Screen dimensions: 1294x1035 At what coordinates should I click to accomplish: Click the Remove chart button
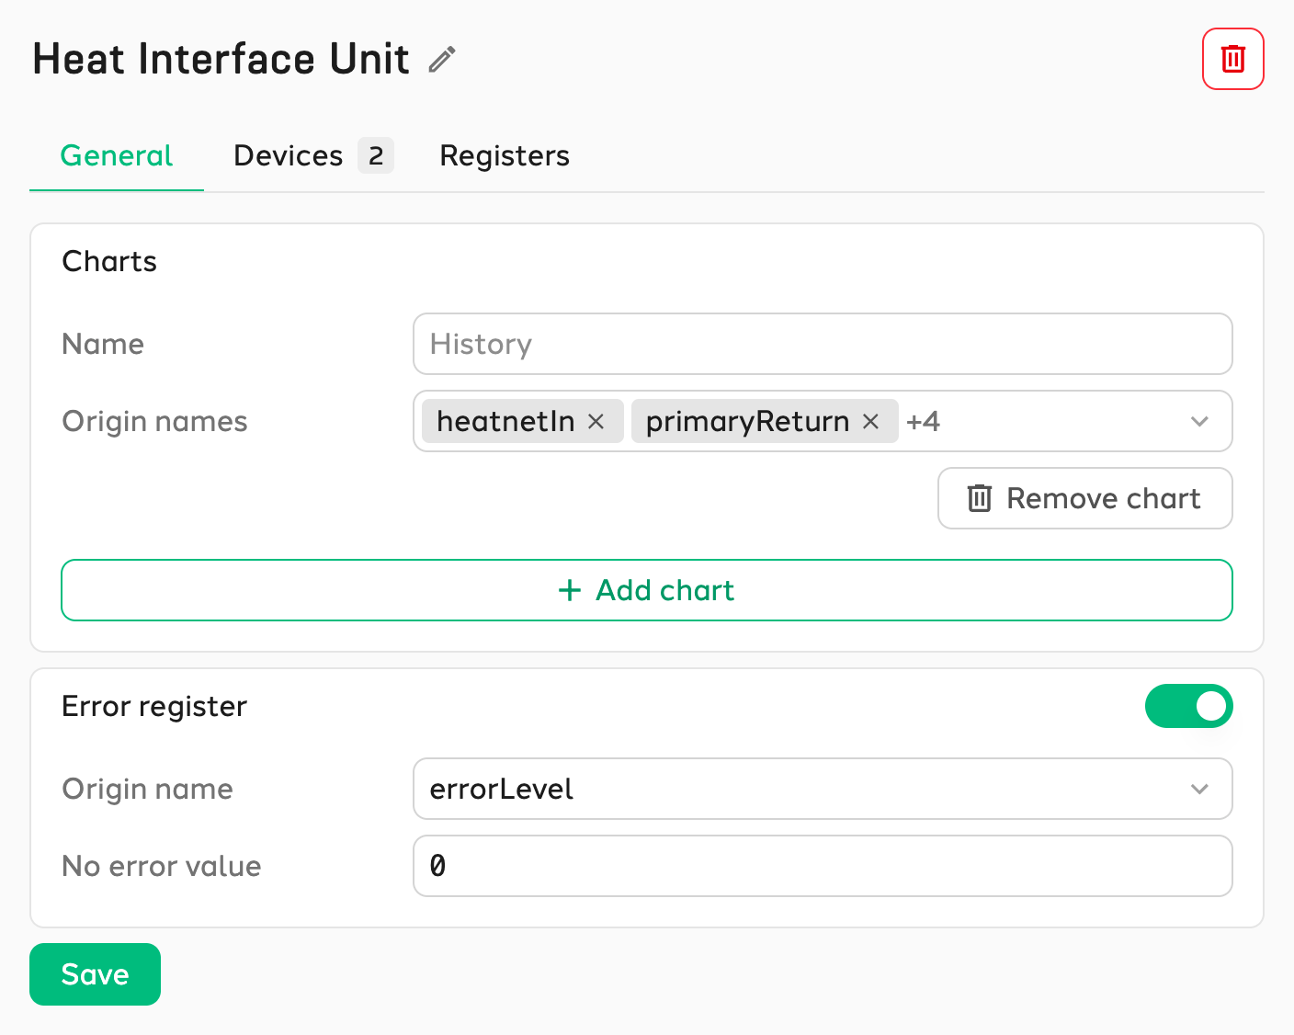(x=1084, y=498)
